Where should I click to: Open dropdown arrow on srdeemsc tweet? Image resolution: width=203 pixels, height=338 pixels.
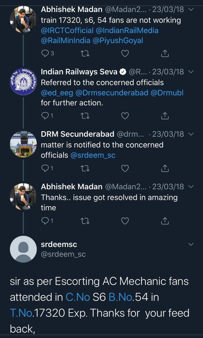191,244
